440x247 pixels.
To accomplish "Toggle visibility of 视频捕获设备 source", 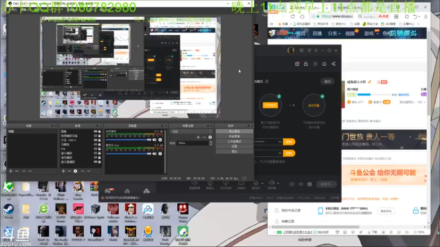I will [95, 136].
